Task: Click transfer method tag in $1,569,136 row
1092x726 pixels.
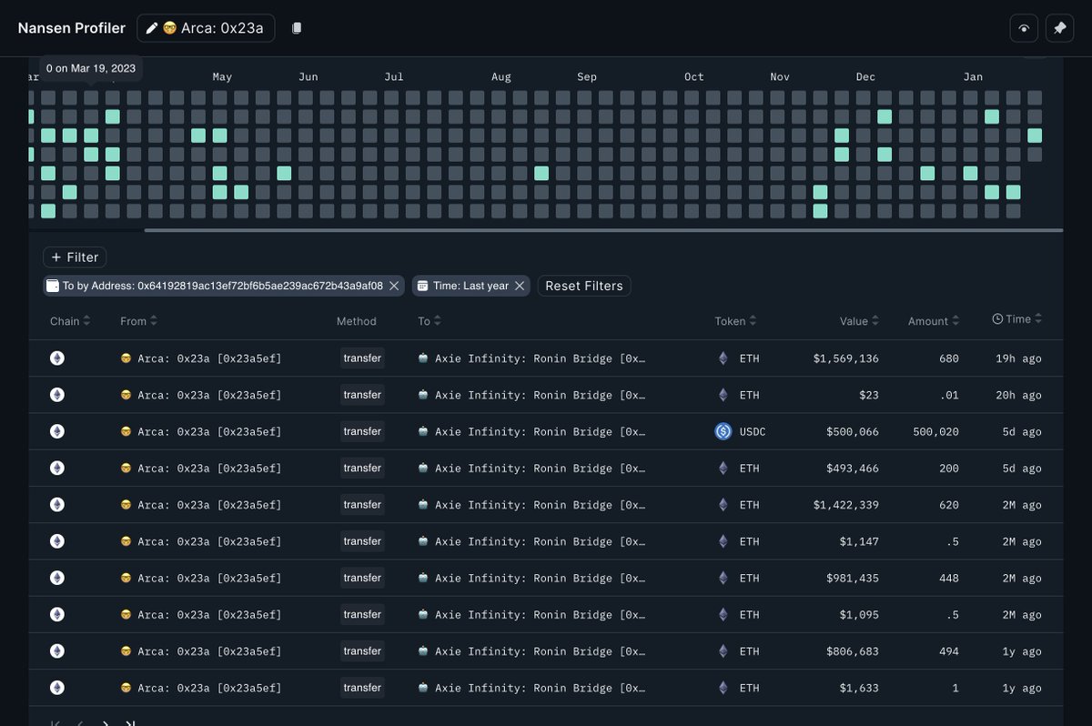Action: 362,358
